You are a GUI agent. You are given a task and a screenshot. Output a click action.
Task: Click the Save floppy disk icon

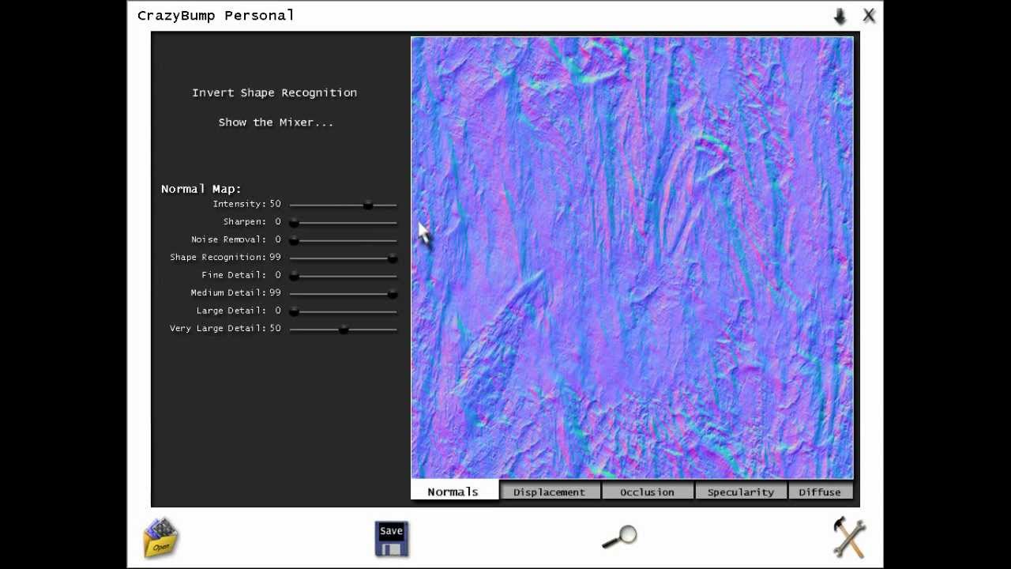391,539
